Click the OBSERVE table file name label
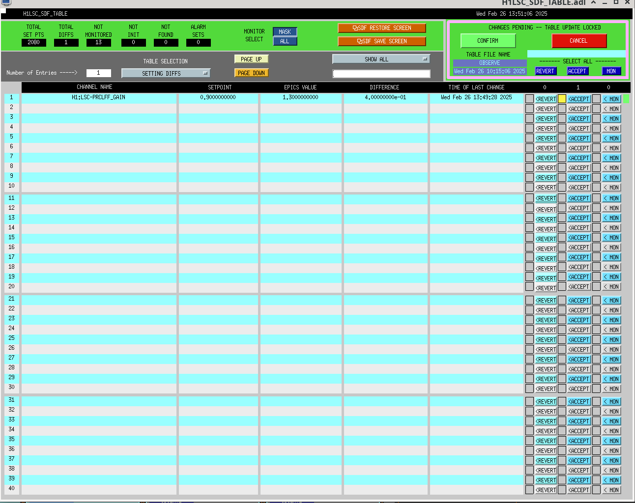635x503 pixels. click(490, 63)
